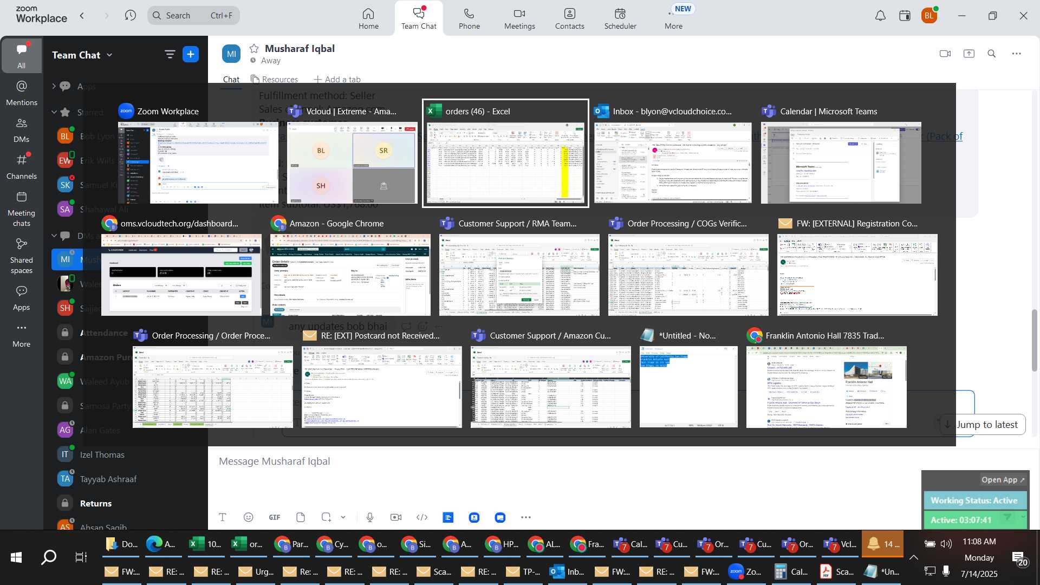
Task: Open Apps in the sidebar
Action: click(x=21, y=298)
